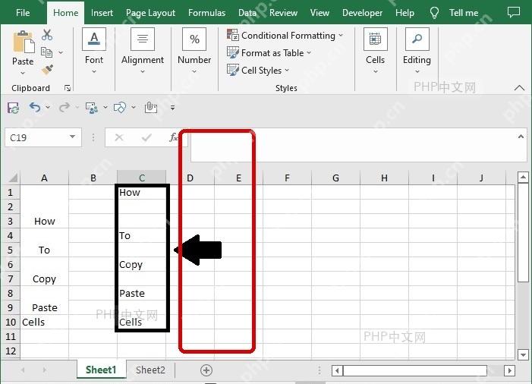Click the Tell me lightbulb icon

pos(434,13)
